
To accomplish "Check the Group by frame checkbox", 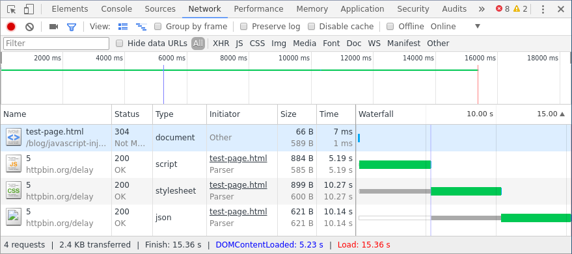I will pyautogui.click(x=158, y=26).
